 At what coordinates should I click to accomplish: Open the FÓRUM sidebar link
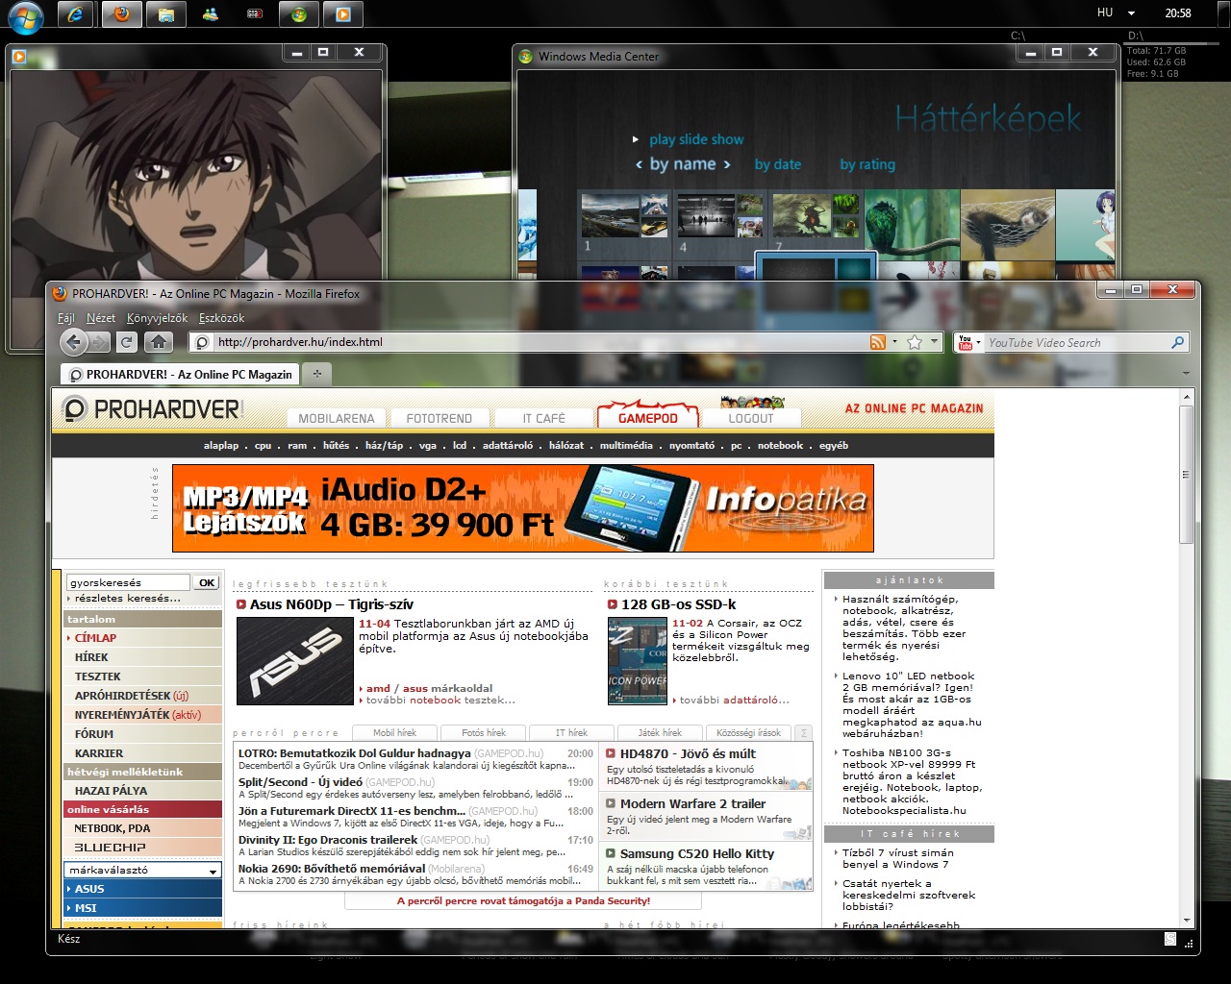[x=94, y=734]
